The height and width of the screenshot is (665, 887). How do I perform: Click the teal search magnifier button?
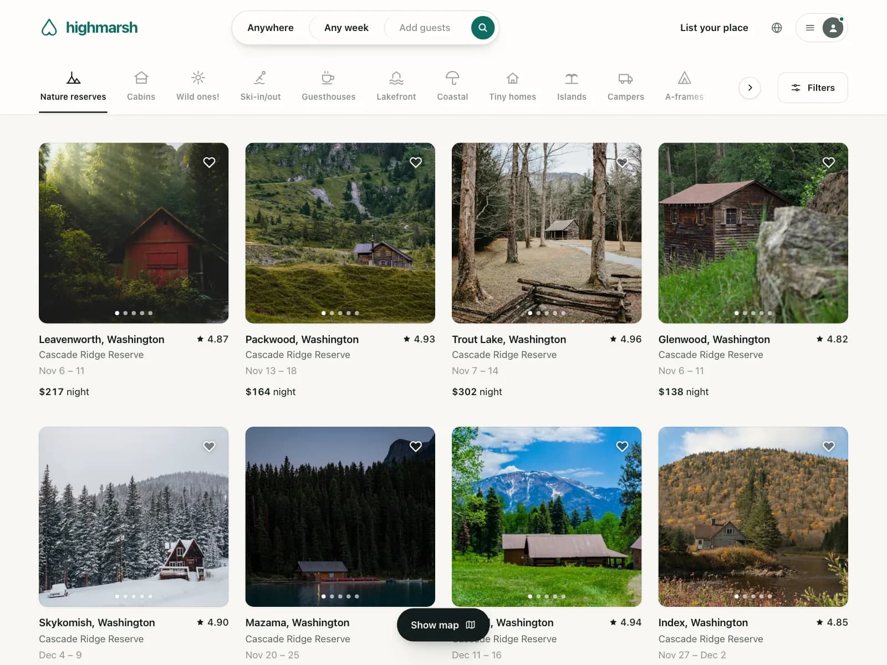483,28
